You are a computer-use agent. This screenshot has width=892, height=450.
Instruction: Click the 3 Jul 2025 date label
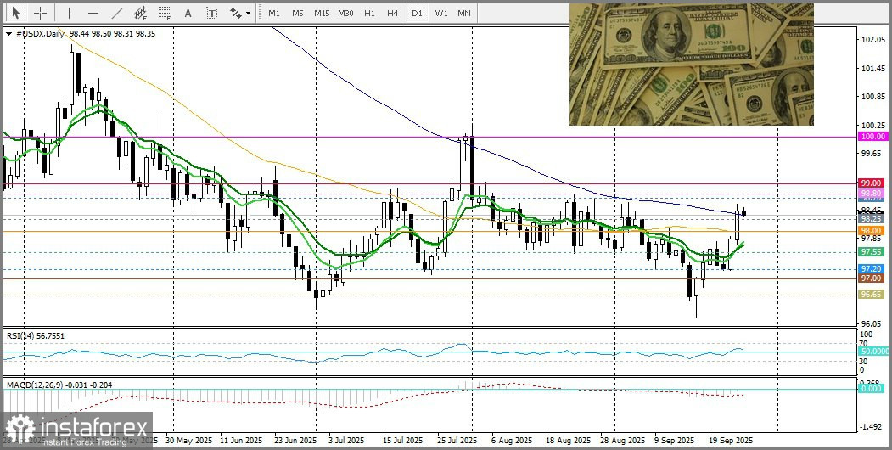tap(346, 441)
